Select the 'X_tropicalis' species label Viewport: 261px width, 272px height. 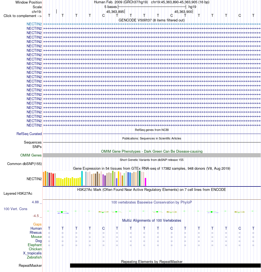click(32, 253)
